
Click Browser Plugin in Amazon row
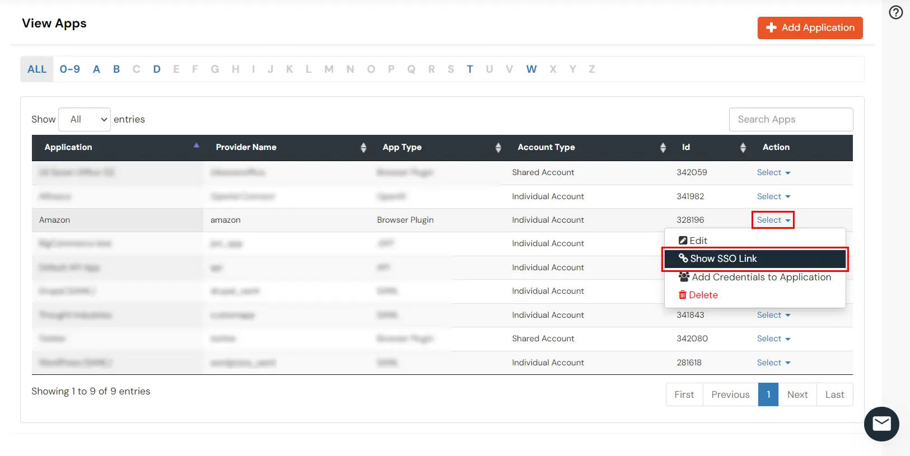(405, 220)
